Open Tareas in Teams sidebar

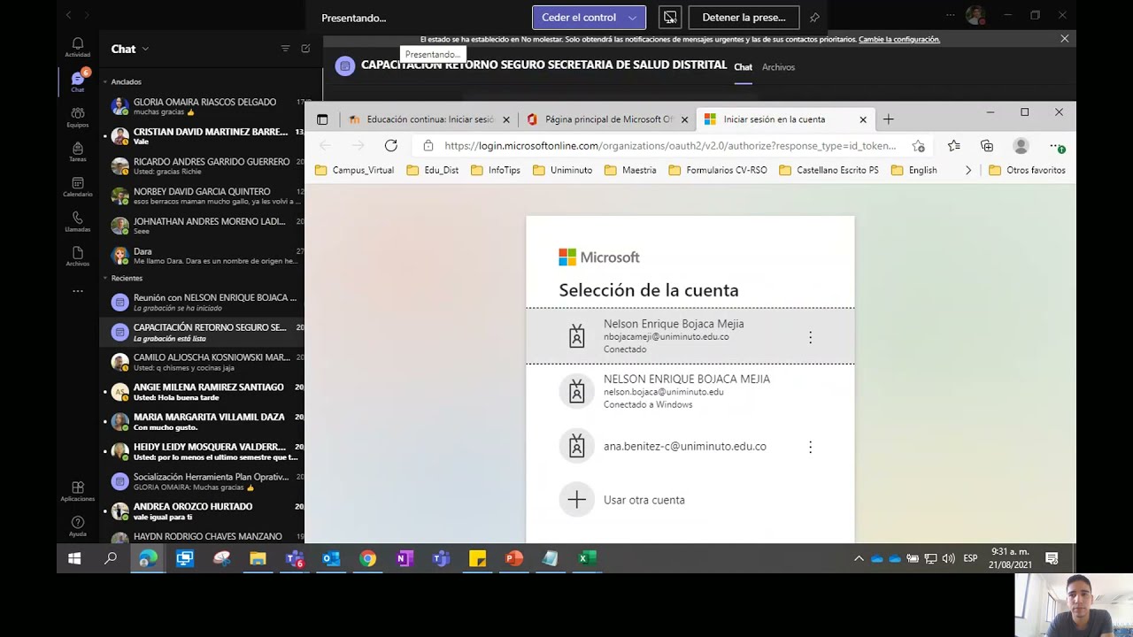[x=78, y=151]
